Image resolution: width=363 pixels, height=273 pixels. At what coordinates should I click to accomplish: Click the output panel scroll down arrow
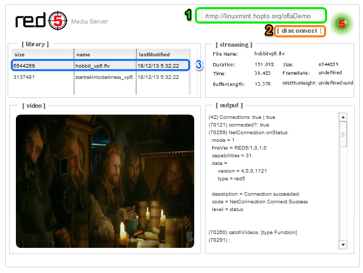343,245
